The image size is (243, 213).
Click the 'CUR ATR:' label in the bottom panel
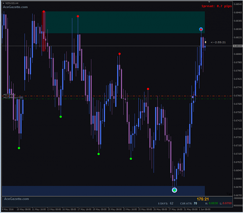pos(186,204)
